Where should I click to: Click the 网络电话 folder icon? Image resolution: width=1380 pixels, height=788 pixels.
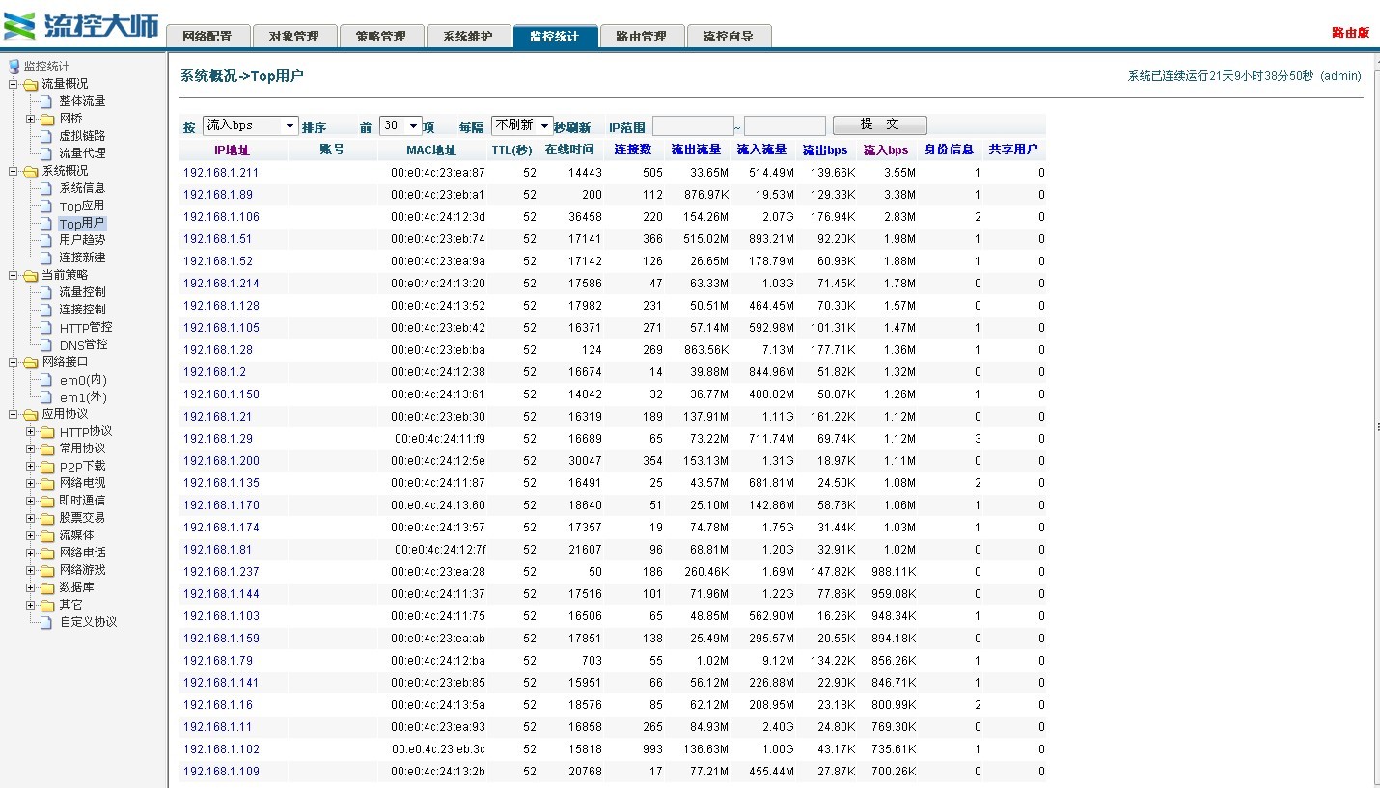tap(47, 553)
